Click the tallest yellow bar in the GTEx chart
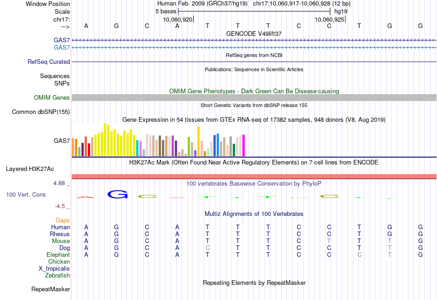 click(x=105, y=140)
